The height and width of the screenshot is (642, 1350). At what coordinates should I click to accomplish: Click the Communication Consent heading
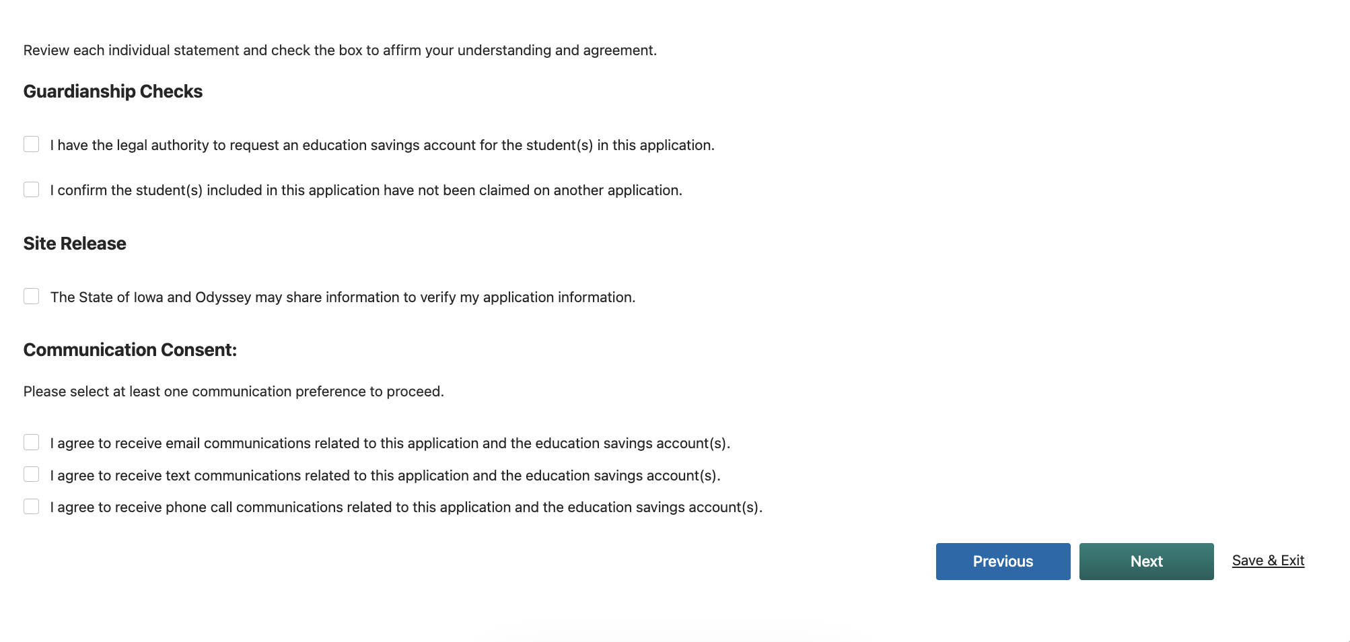pyautogui.click(x=130, y=350)
